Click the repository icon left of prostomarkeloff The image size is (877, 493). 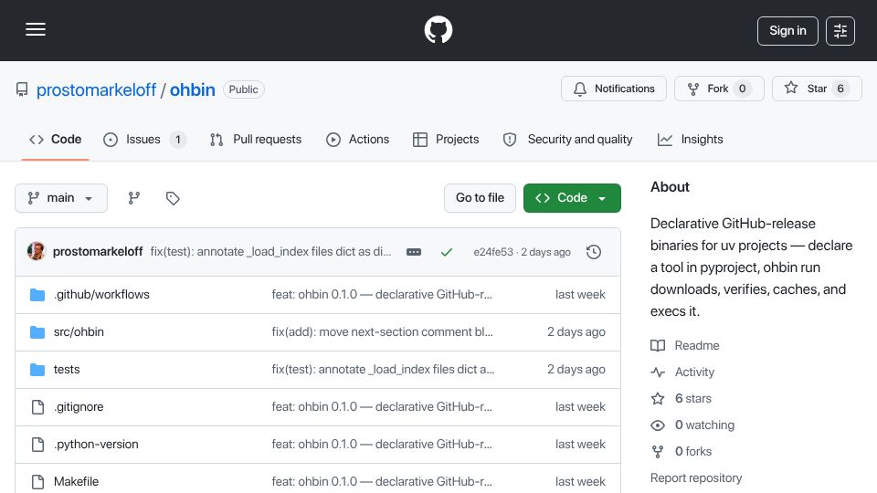point(22,89)
